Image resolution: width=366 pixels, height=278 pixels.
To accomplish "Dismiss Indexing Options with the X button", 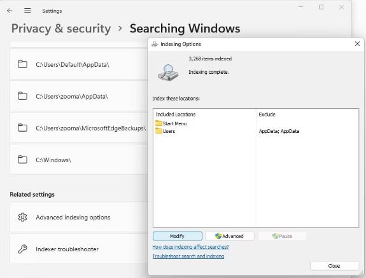I will tap(357, 44).
